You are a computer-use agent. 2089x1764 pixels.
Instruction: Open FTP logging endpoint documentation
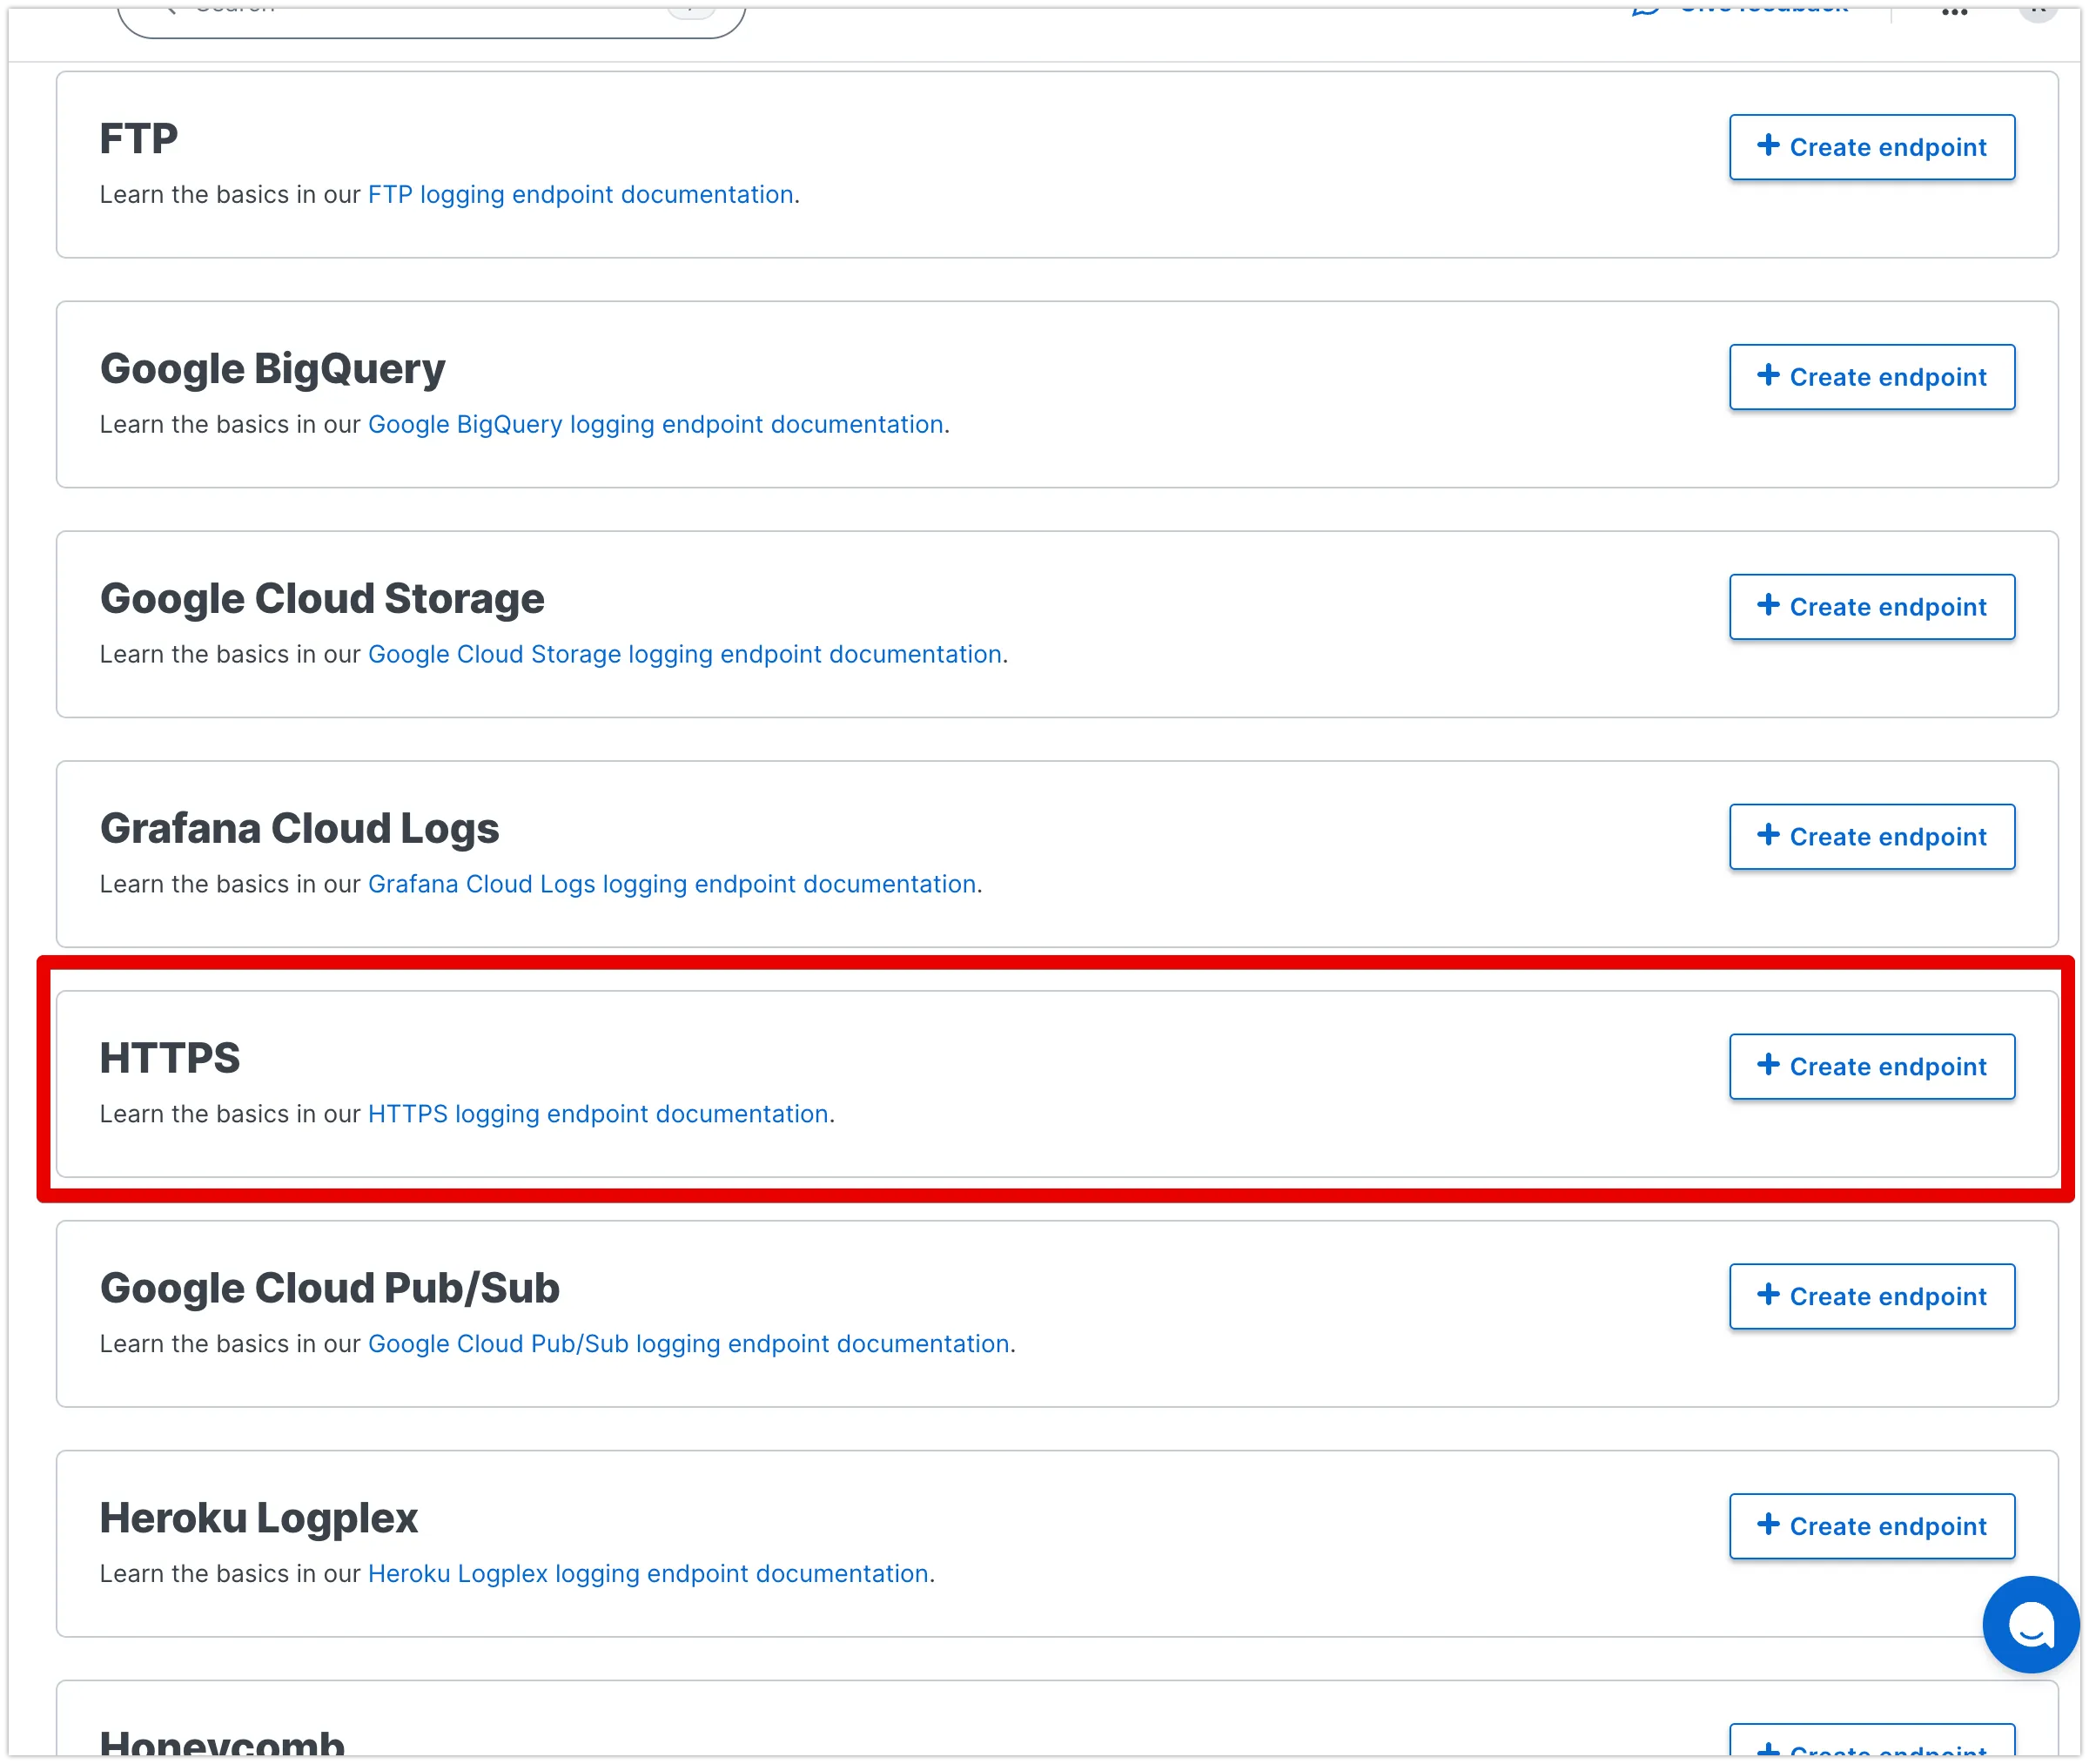click(580, 195)
